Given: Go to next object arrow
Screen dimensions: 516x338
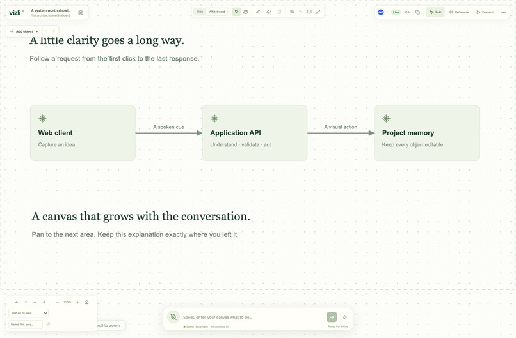Looking at the screenshot, I should tap(54, 31).
